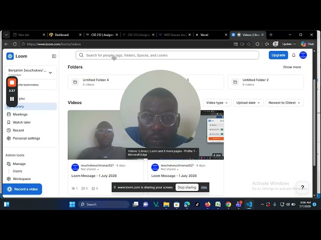Open the Windows Start menu
The width and height of the screenshot is (321, 240).
pos(72,204)
